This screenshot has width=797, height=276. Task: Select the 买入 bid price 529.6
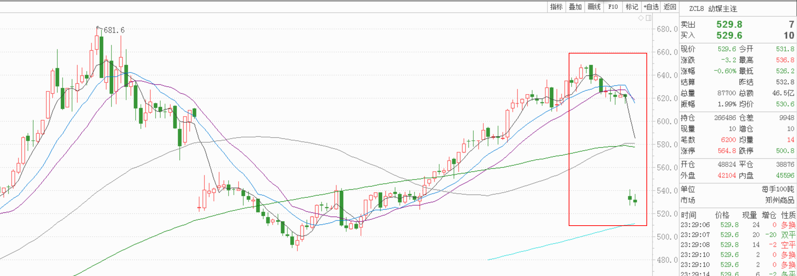[729, 35]
